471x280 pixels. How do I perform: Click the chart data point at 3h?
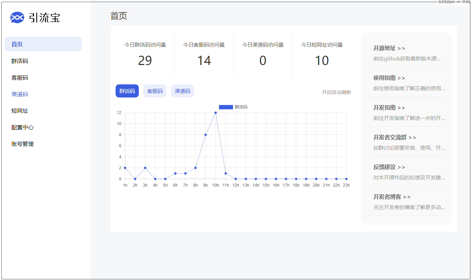click(x=145, y=168)
